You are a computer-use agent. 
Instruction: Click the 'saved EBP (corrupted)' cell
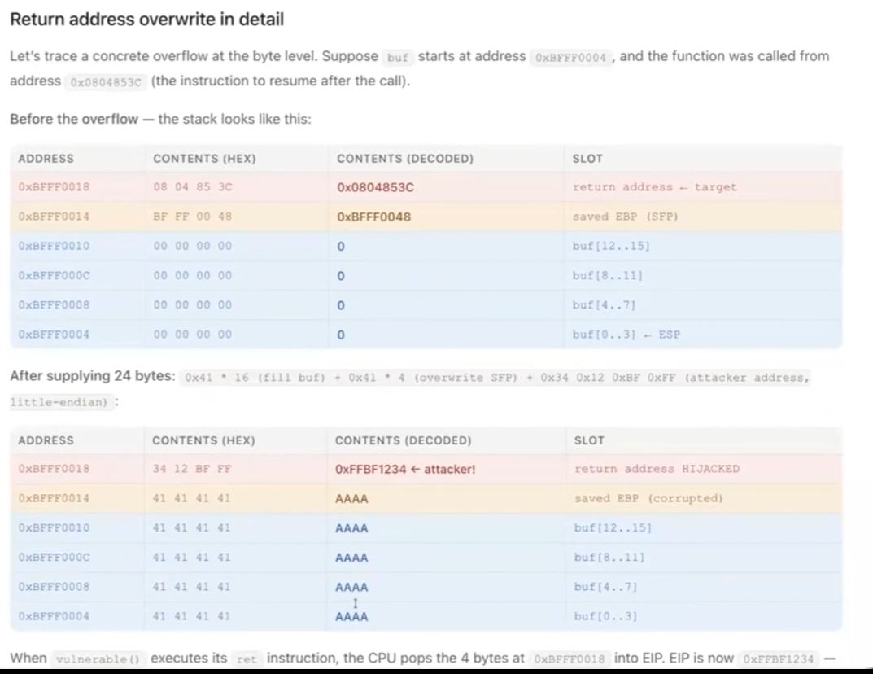pos(648,498)
